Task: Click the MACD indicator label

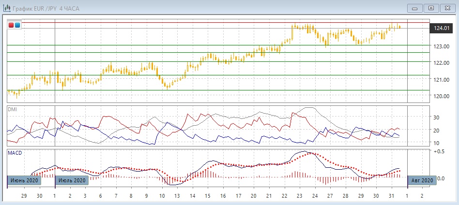Action: 15,153
